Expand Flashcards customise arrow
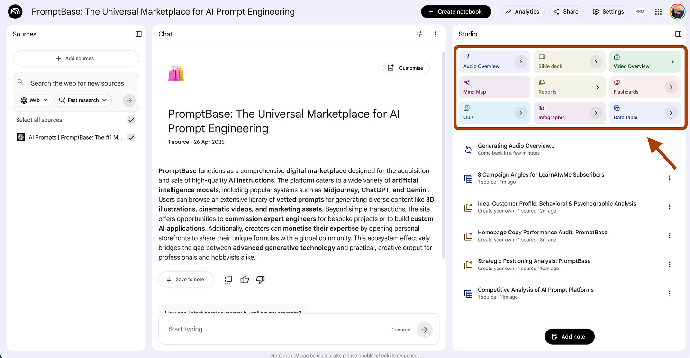 click(671, 87)
